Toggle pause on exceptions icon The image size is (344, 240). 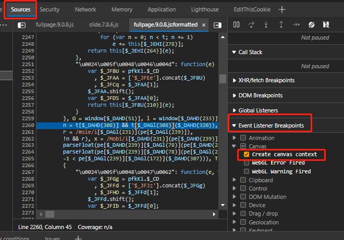click(x=326, y=24)
